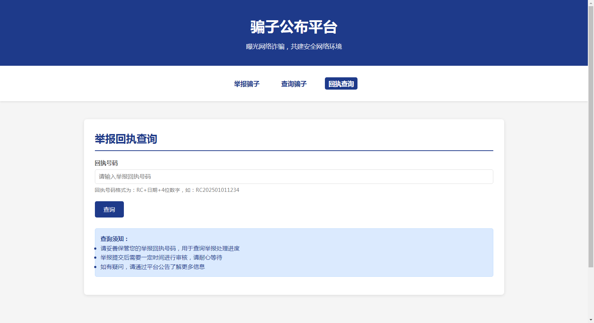Select the notice line about 妥善保管 receipt number

pos(170,249)
